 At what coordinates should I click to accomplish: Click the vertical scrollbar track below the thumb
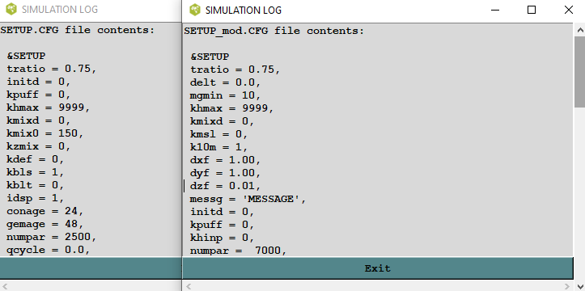(x=579, y=194)
